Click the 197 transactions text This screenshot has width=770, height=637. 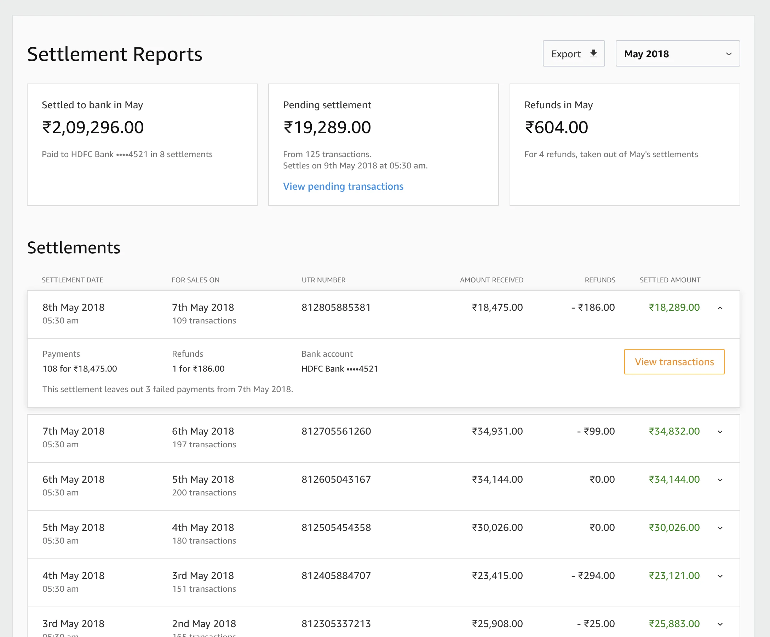pyautogui.click(x=204, y=444)
